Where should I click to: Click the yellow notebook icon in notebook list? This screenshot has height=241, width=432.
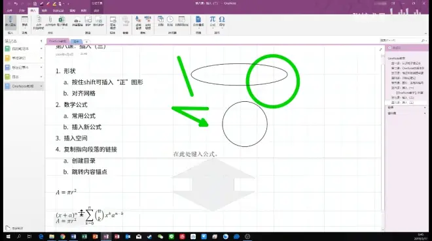pos(7,58)
